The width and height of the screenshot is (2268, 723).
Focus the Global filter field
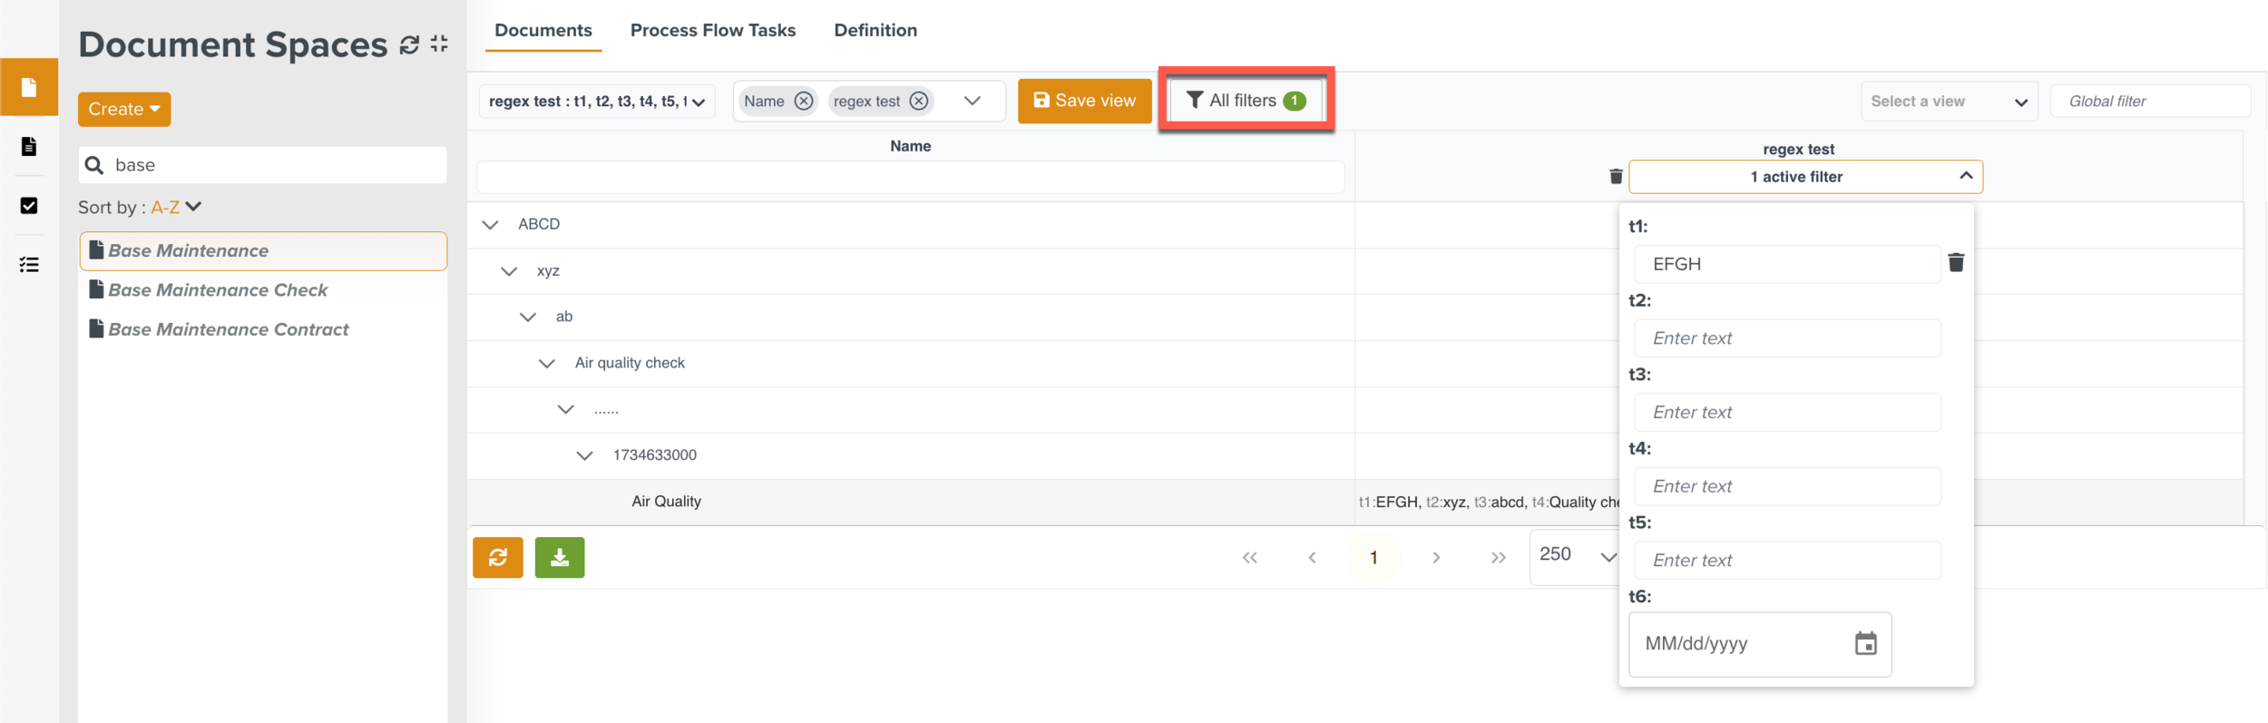tap(2150, 102)
